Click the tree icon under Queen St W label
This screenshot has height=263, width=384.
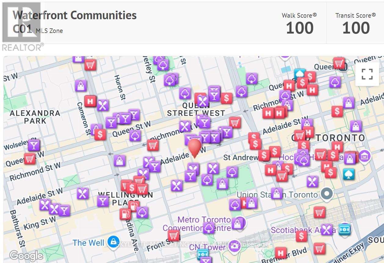point(135,135)
